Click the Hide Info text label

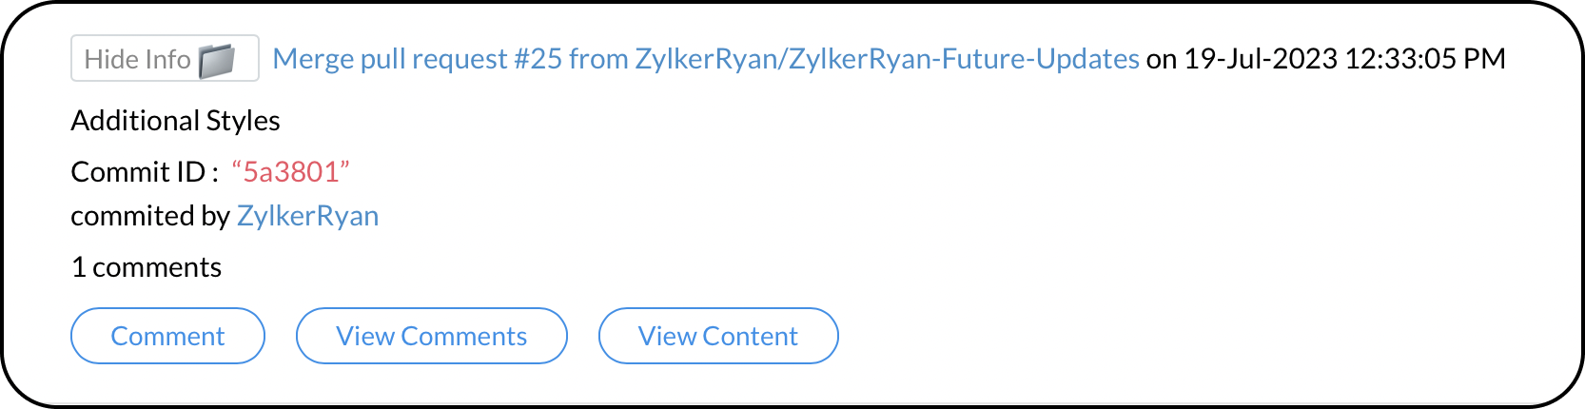137,59
